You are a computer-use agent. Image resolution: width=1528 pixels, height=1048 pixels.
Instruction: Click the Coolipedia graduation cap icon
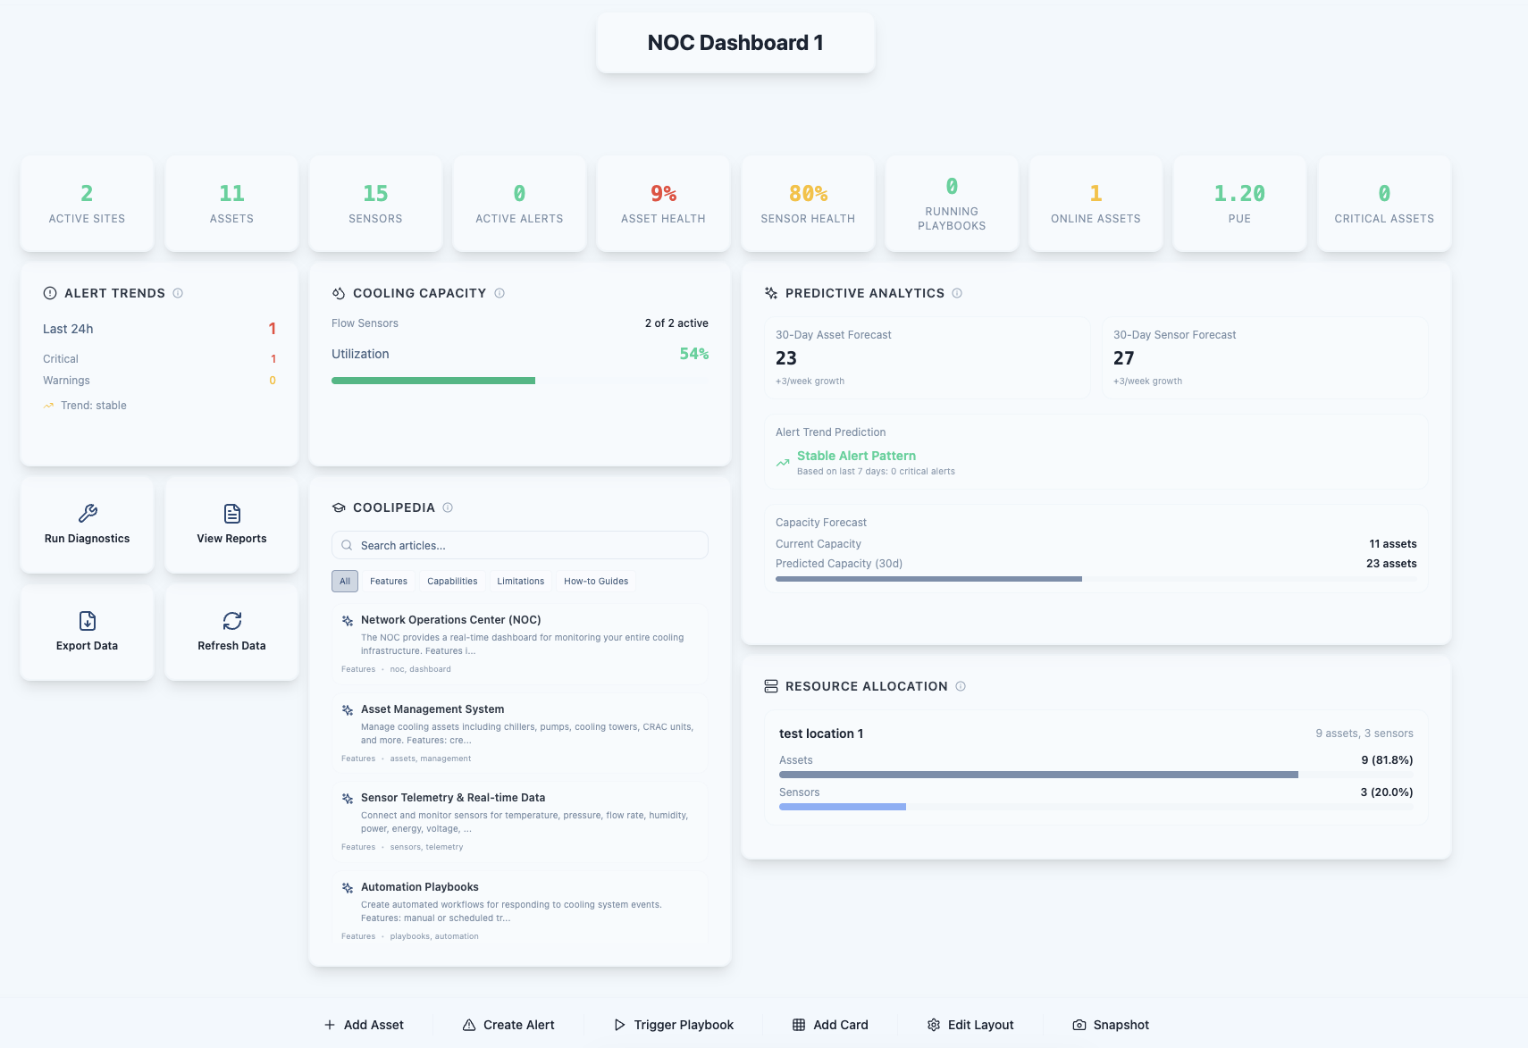[x=339, y=507]
